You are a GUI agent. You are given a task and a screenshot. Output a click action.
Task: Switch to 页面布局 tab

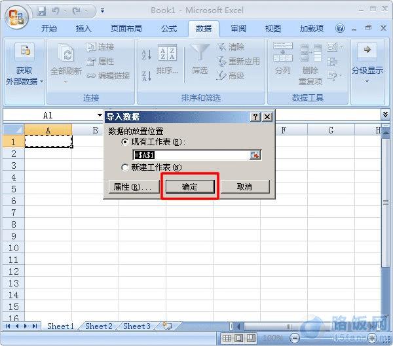coord(126,29)
